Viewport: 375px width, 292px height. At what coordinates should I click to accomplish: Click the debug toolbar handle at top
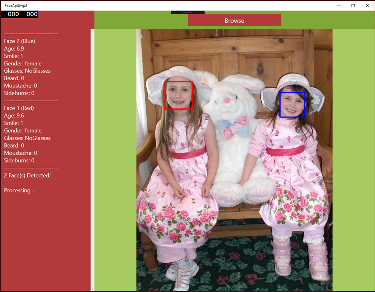188,12
